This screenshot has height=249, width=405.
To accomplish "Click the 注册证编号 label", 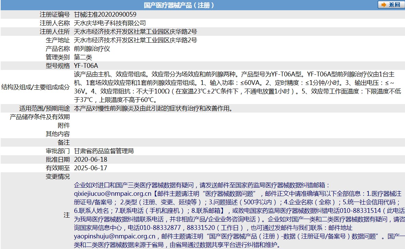I will [55, 14].
